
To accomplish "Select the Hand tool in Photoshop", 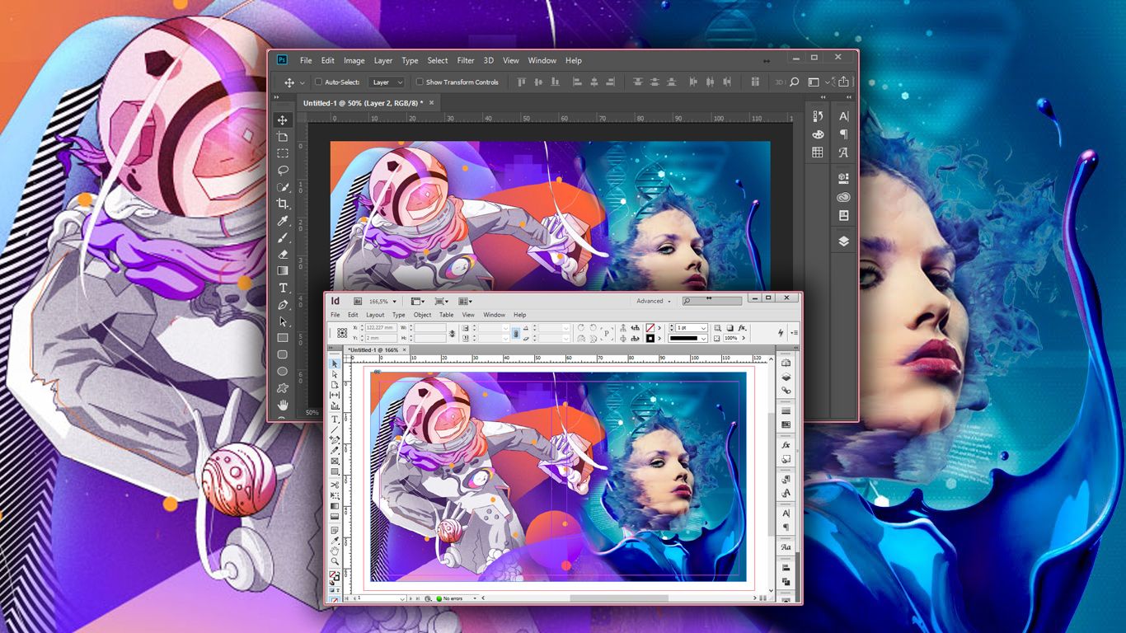I will [x=283, y=405].
